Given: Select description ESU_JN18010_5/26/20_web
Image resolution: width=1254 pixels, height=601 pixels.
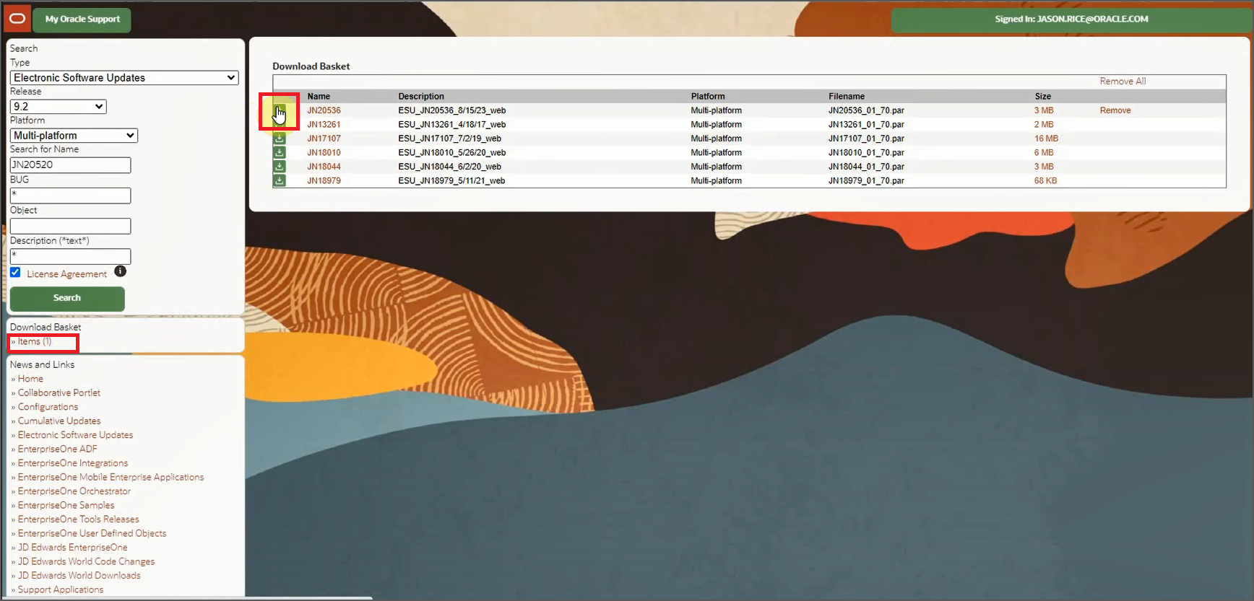Looking at the screenshot, I should pyautogui.click(x=451, y=153).
